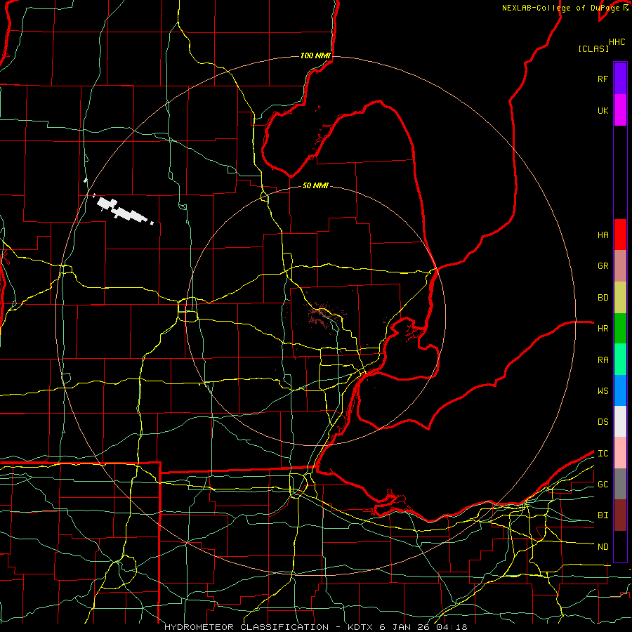This screenshot has height=632, width=632.
Task: Click the HHC product label
Action: 617,42
